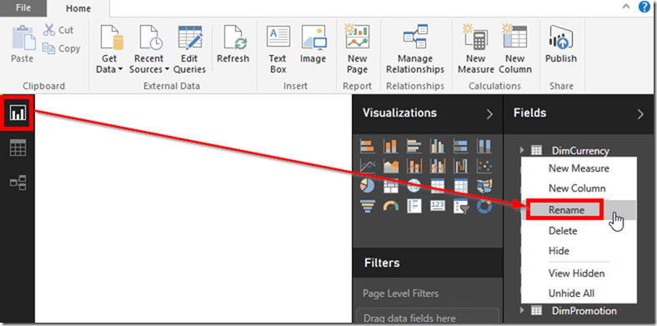Select the Clustered column chart visualization

tap(438, 146)
